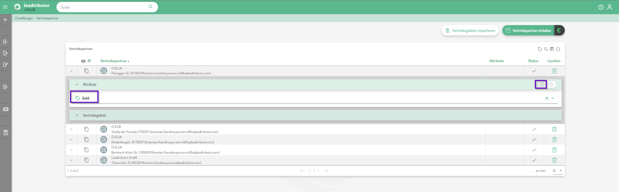Click the Vertriebspartner einladen button

(528, 31)
